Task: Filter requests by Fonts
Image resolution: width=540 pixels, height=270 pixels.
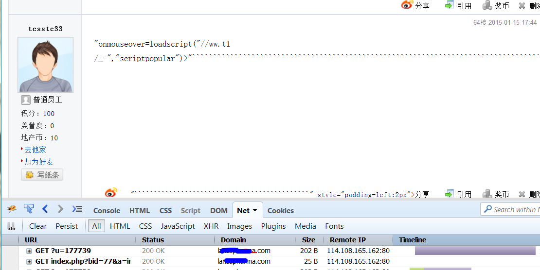Action: 334,226
